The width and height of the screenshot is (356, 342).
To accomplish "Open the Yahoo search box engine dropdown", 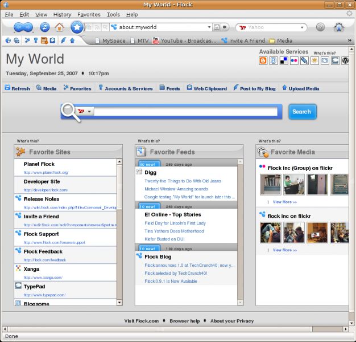I will pos(302,27).
